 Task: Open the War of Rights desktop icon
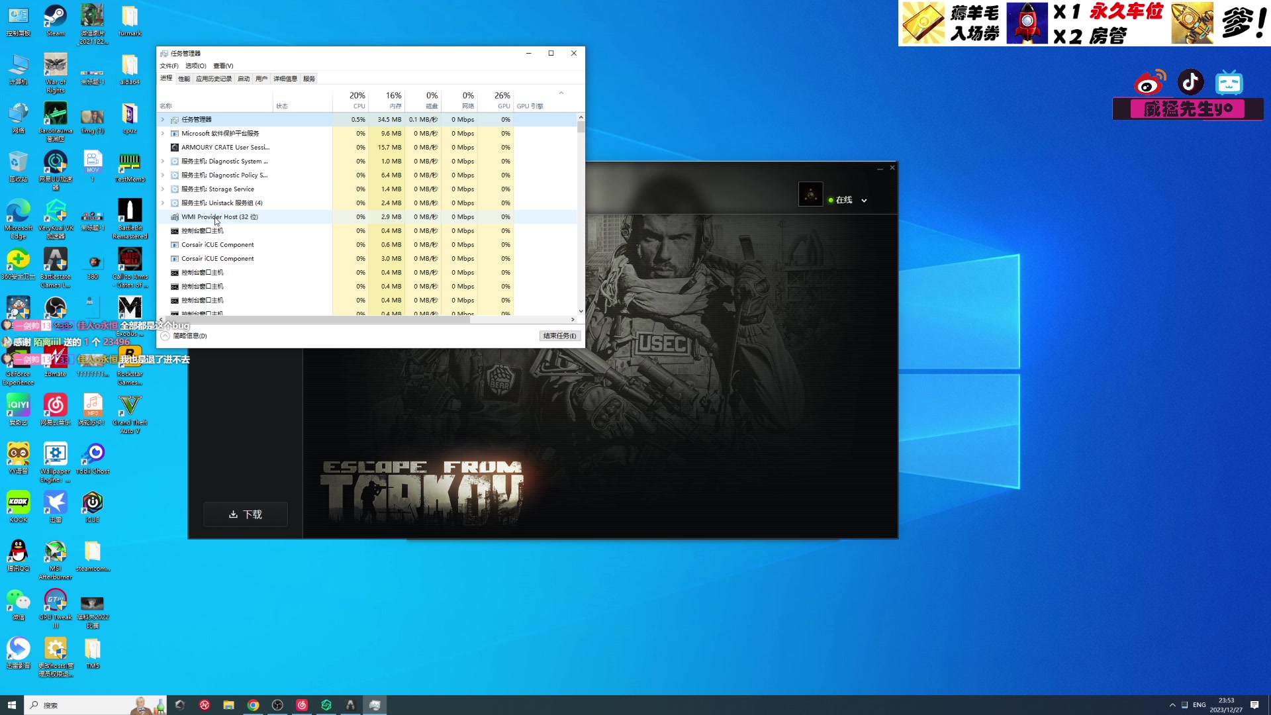(x=56, y=73)
